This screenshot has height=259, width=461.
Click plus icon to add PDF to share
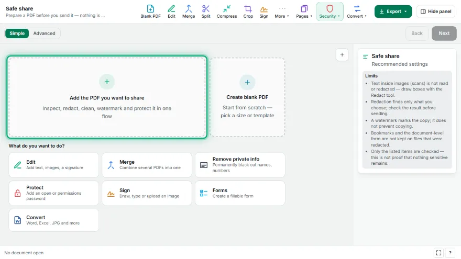(x=107, y=82)
